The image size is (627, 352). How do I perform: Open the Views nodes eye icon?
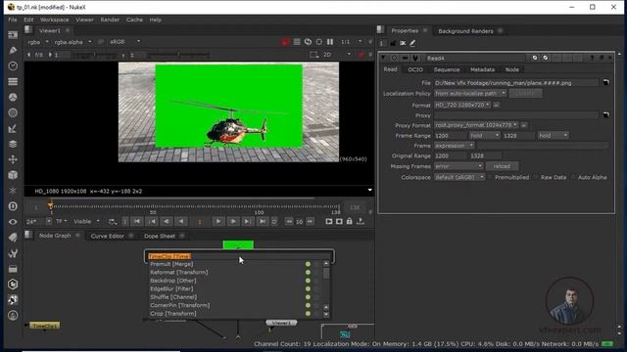13,222
